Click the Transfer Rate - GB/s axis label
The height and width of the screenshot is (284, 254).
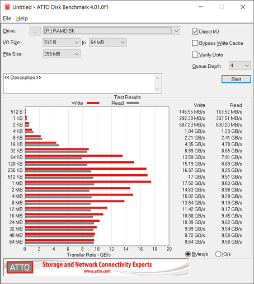[88, 255]
